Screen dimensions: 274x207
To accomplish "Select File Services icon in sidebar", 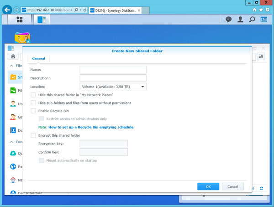I will (13, 90).
